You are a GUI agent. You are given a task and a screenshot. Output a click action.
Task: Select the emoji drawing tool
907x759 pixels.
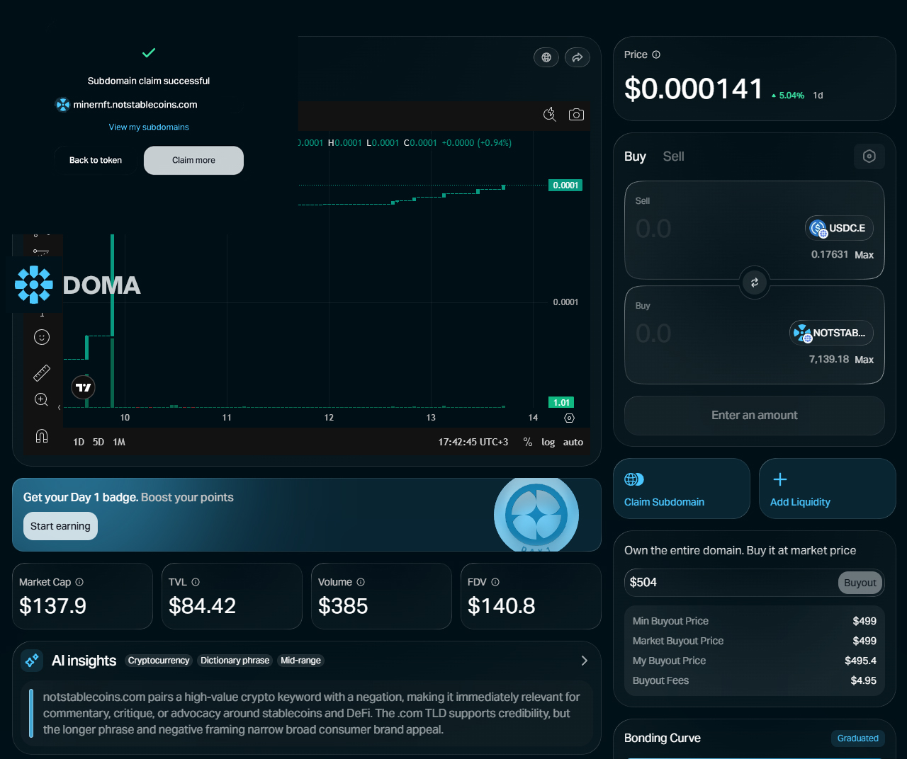tap(42, 337)
